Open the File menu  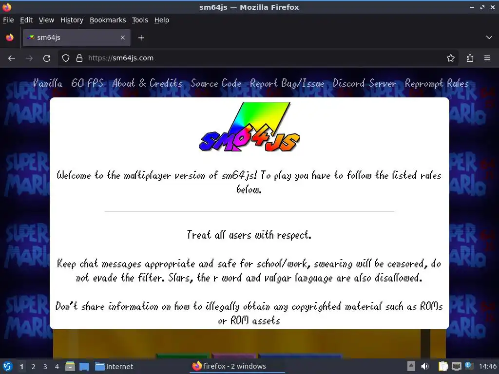click(8, 20)
